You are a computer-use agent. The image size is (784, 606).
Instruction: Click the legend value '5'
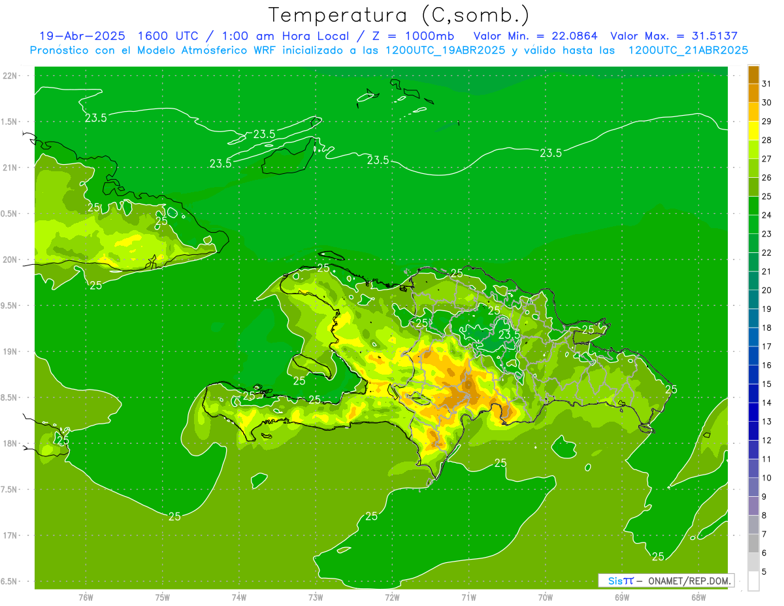(x=764, y=571)
